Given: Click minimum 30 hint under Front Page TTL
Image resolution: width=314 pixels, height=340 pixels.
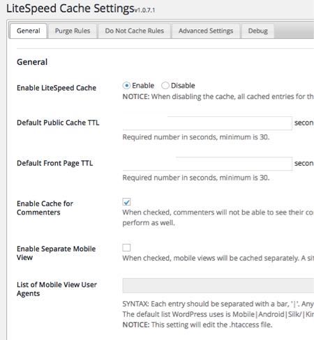Looking at the screenshot, I should pos(196,178).
